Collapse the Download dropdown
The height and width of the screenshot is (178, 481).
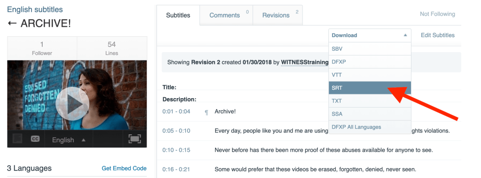370,35
